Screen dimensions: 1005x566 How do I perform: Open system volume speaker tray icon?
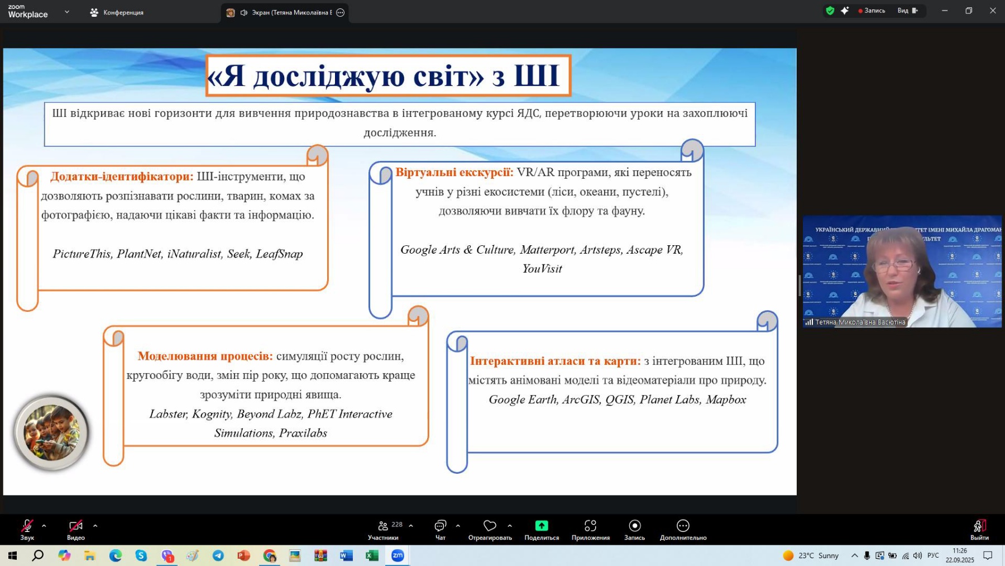[x=918, y=555]
